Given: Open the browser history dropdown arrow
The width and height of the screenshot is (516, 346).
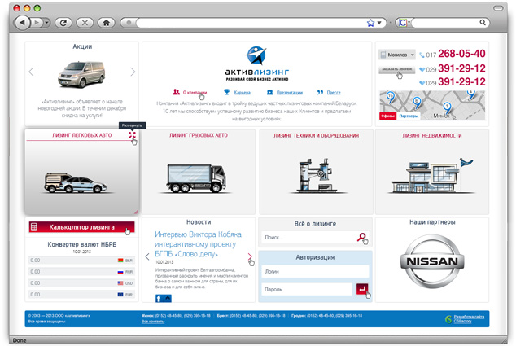Looking at the screenshot, I should tap(46, 23).
